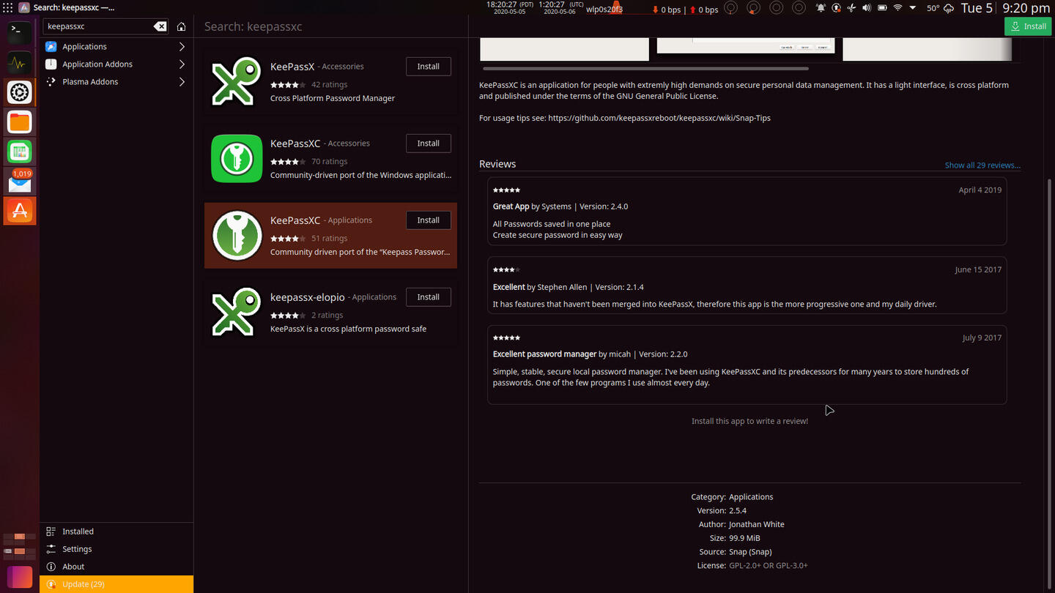This screenshot has height=593, width=1055.
Task: Open the clipboard scissors tray icon
Action: (851, 8)
